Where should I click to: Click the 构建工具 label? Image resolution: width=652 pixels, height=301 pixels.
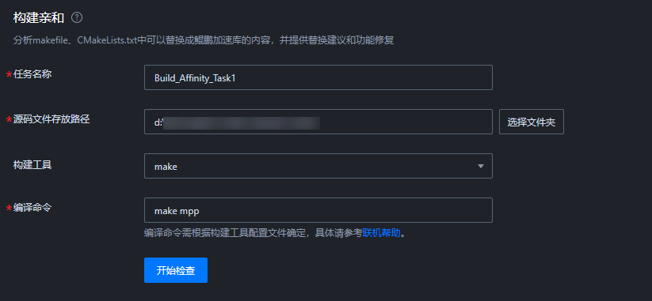pyautogui.click(x=32, y=165)
